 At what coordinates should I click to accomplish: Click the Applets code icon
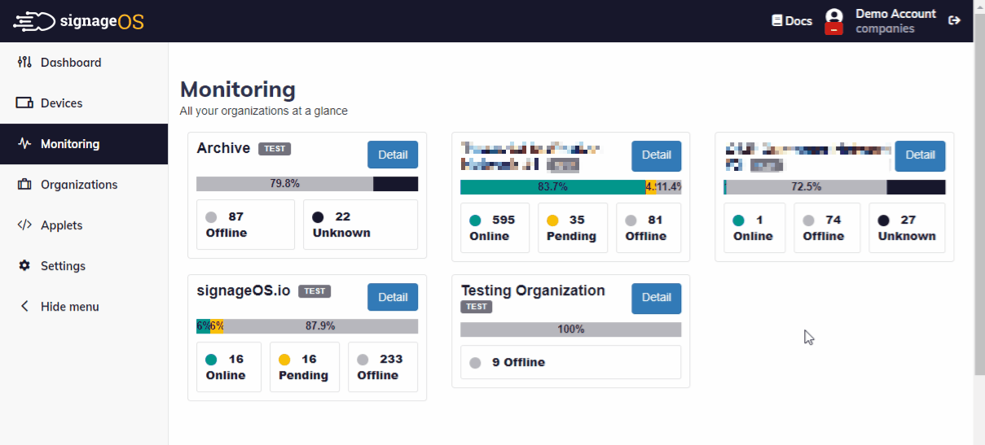[x=24, y=225]
